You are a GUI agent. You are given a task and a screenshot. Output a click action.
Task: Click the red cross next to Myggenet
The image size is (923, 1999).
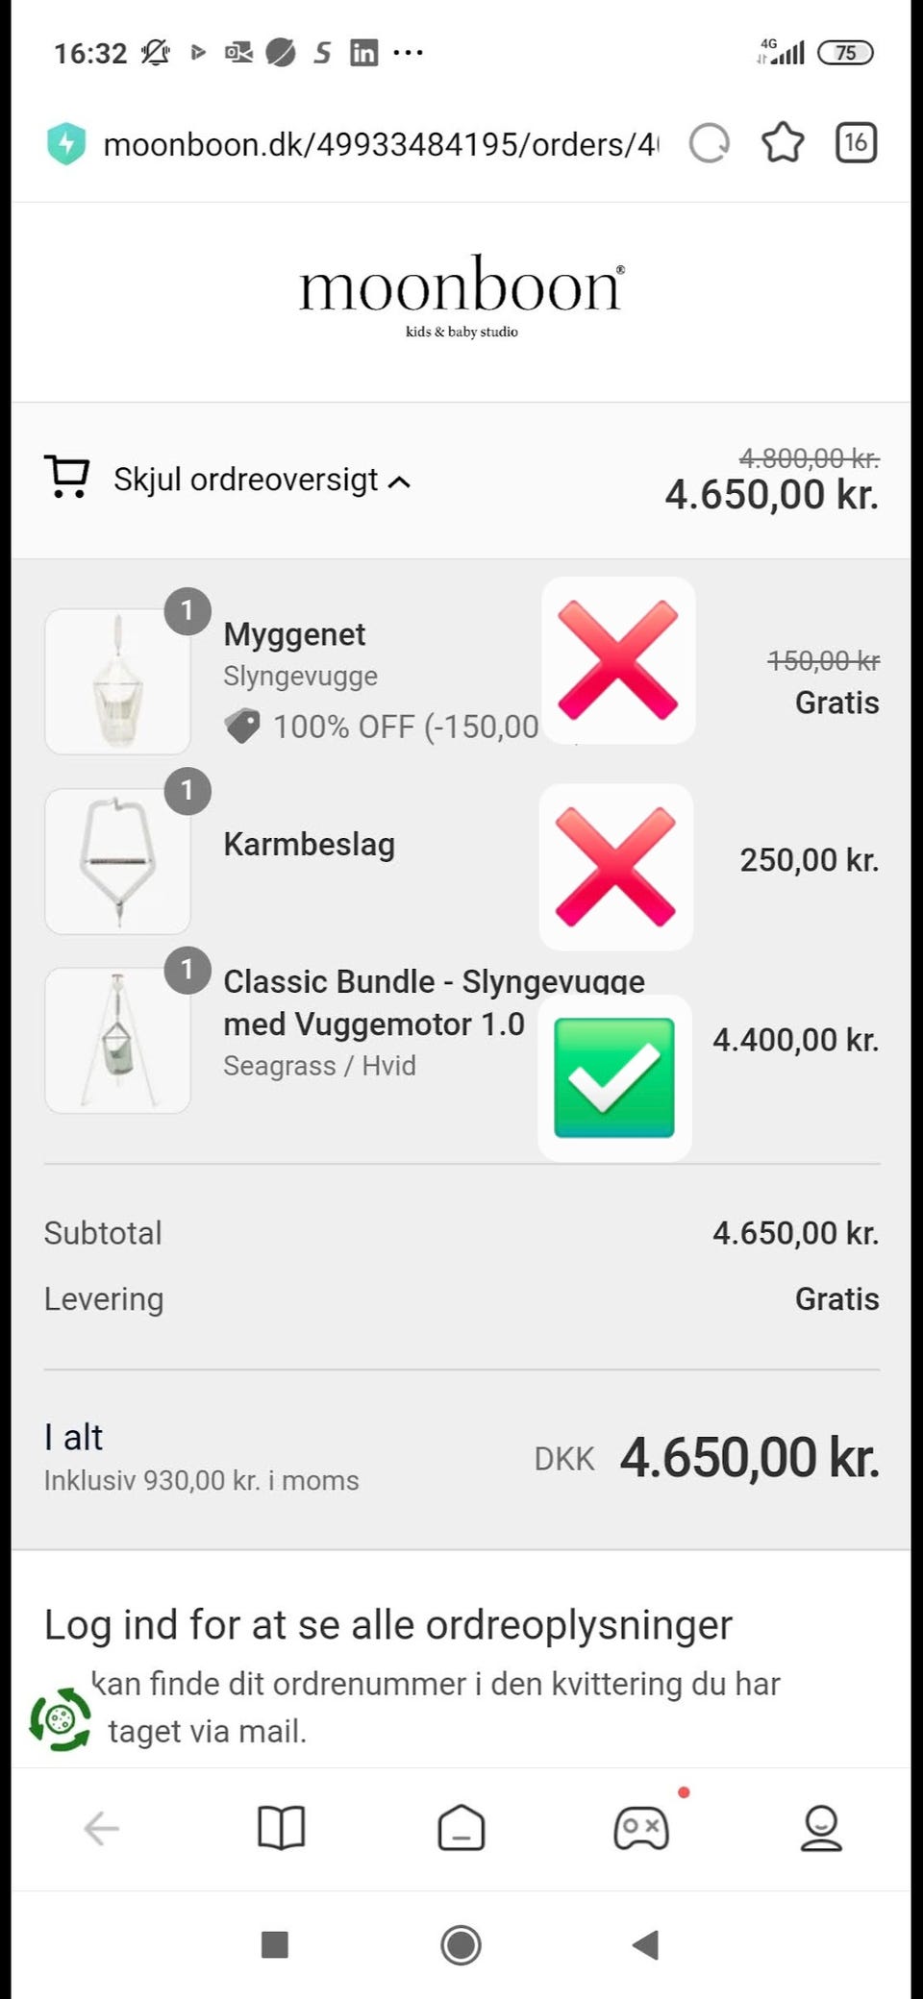(x=618, y=660)
